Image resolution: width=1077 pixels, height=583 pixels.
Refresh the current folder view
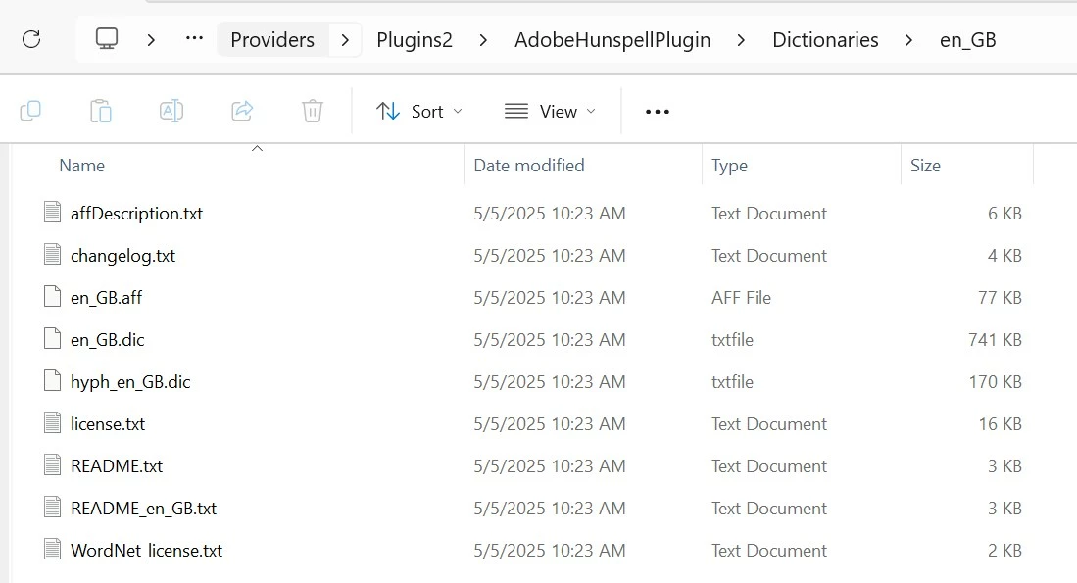pos(31,39)
